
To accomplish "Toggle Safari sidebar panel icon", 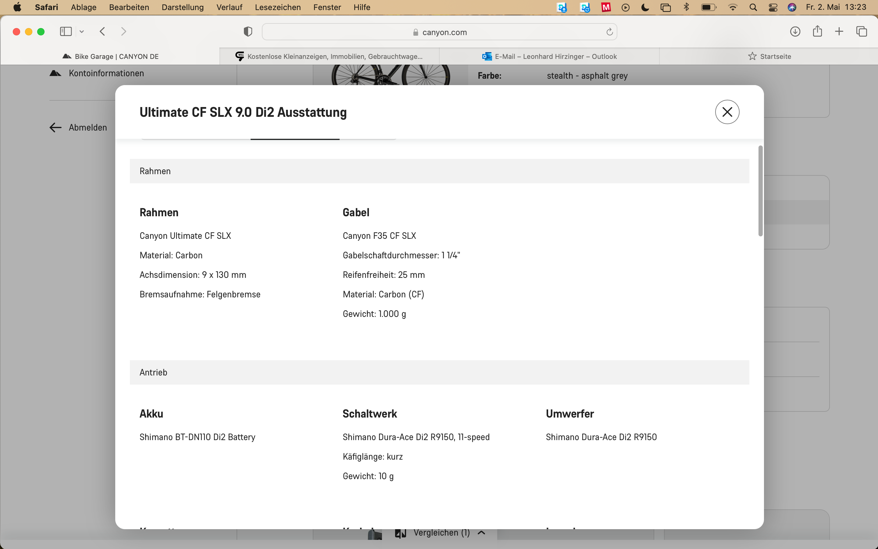I will pos(66,32).
